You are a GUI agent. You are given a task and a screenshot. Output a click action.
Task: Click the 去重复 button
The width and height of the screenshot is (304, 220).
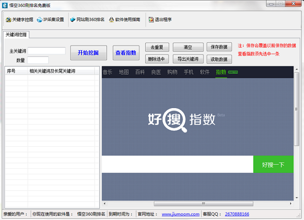click(157, 47)
